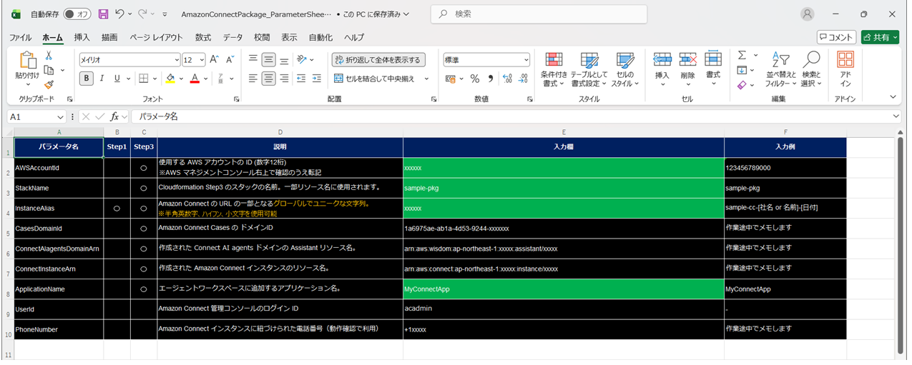Decrease the indent
The width and height of the screenshot is (912, 365).
(x=301, y=79)
